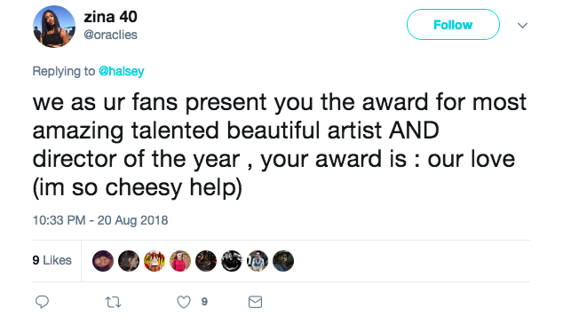Open the tweet options chevron menu

tap(522, 25)
